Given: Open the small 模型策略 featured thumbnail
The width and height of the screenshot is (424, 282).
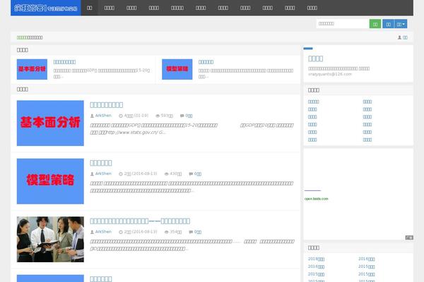Looking at the screenshot, I should point(177,69).
